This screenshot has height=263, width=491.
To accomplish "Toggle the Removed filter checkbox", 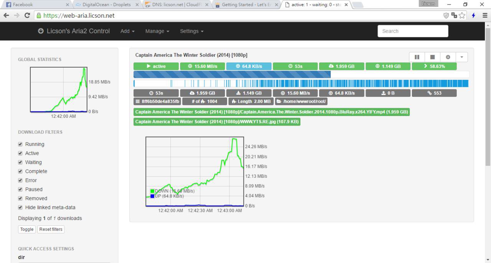I will [20, 198].
